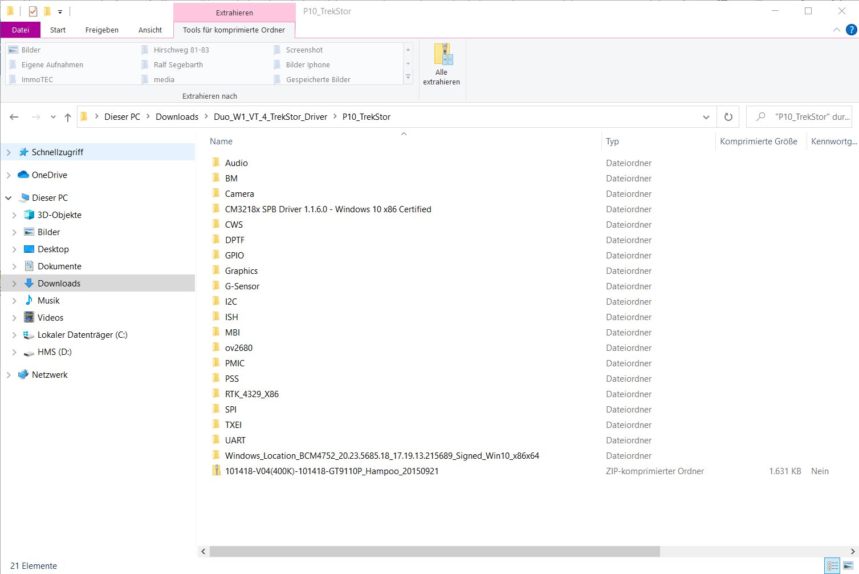Image resolution: width=859 pixels, height=574 pixels.
Task: Switch to the Ansicht ribbon tab
Action: click(x=150, y=30)
